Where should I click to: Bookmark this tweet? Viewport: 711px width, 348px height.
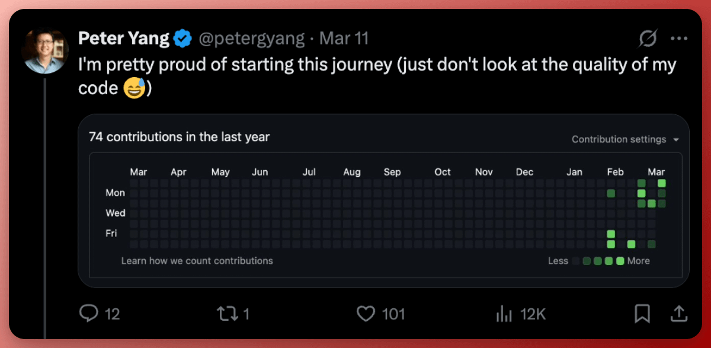(642, 313)
